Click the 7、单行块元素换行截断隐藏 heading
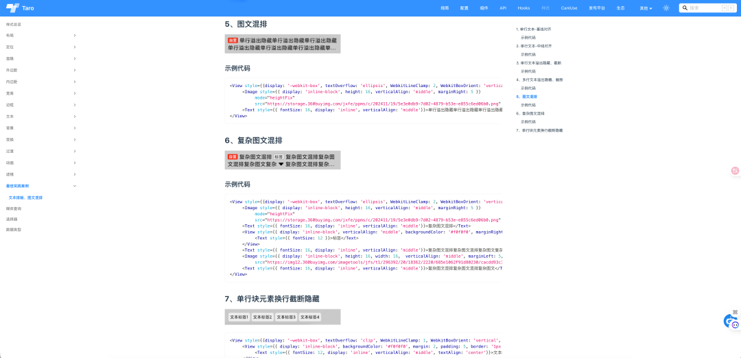 tap(272, 299)
